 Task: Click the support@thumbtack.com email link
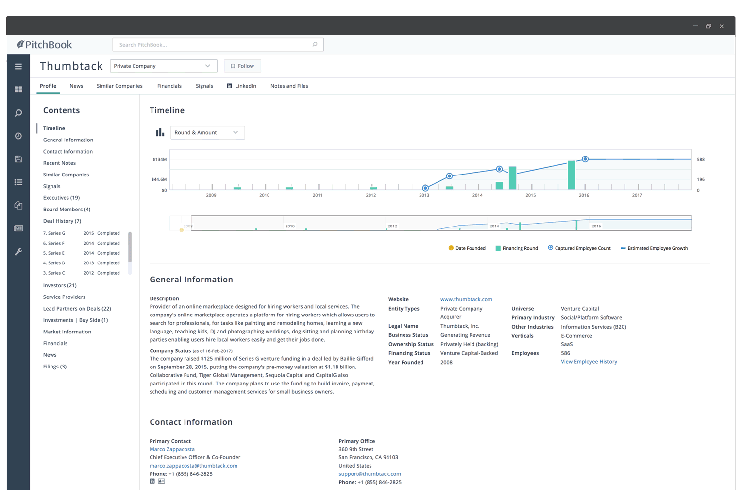370,474
